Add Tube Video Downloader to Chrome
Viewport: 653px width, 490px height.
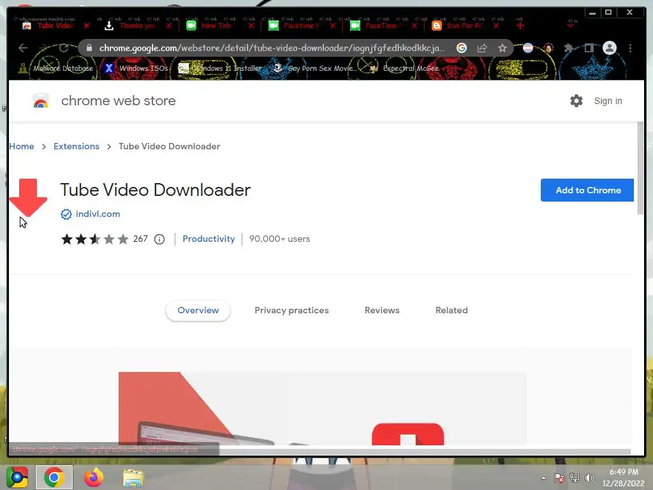point(587,190)
